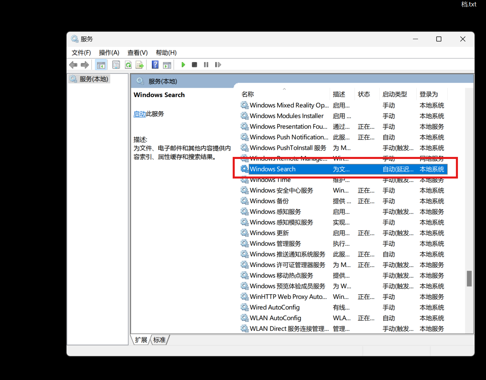The height and width of the screenshot is (380, 486).
Task: Click gear icon of Windows 管理服务 row
Action: coord(245,244)
